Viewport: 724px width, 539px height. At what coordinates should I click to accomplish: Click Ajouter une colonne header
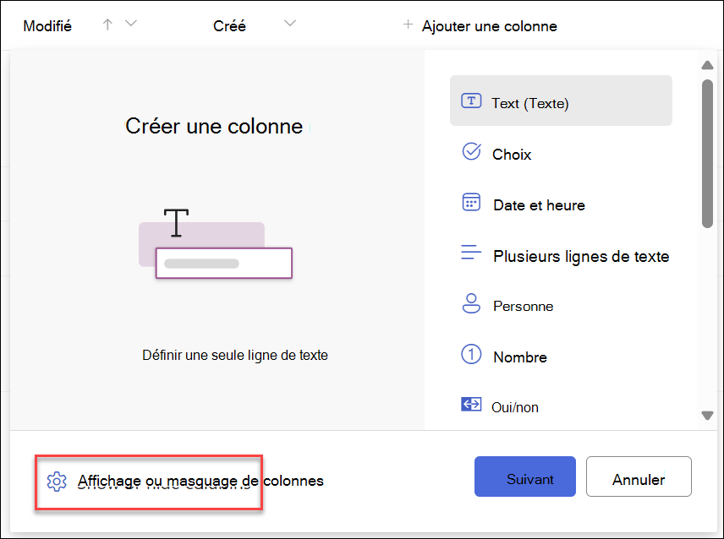point(480,26)
